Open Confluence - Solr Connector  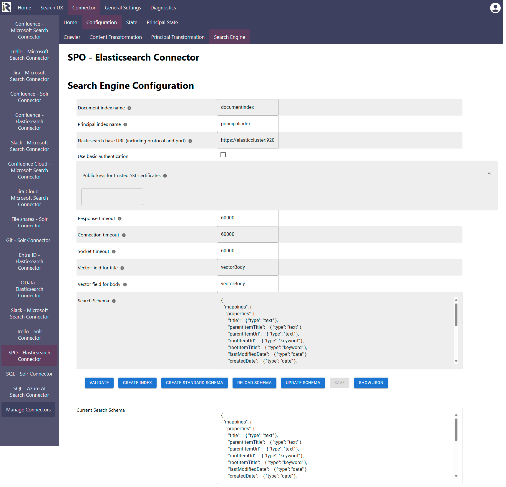[x=29, y=97]
